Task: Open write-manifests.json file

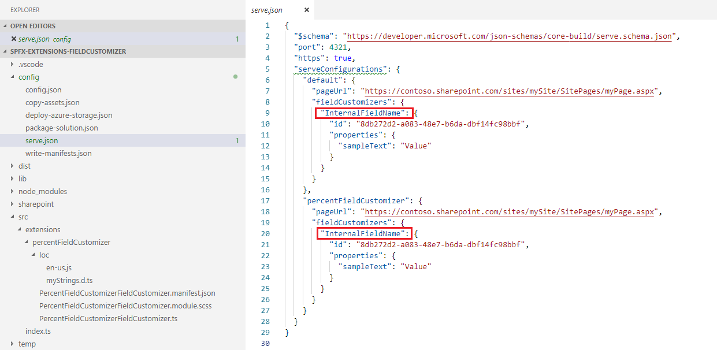Action: 58,154
